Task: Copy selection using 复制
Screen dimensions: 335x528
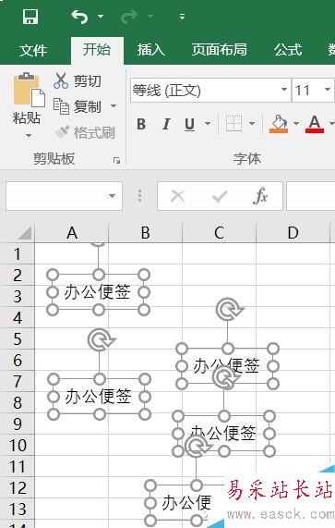Action: [78, 106]
